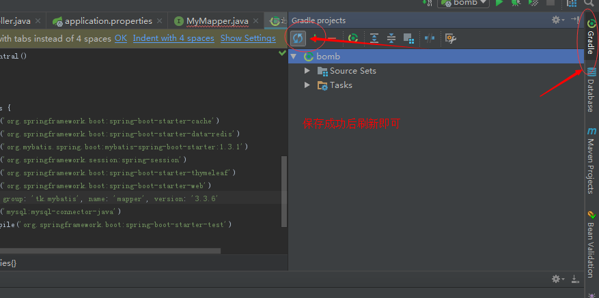Click the make project icon with binary digits
Screen dimensions: 599x298
coord(427,3)
